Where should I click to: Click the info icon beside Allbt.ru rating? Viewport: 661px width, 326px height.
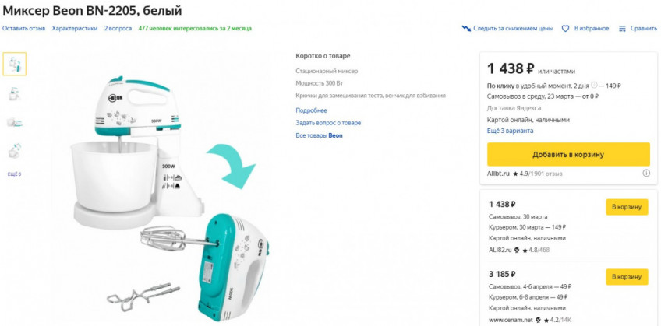tap(646, 174)
